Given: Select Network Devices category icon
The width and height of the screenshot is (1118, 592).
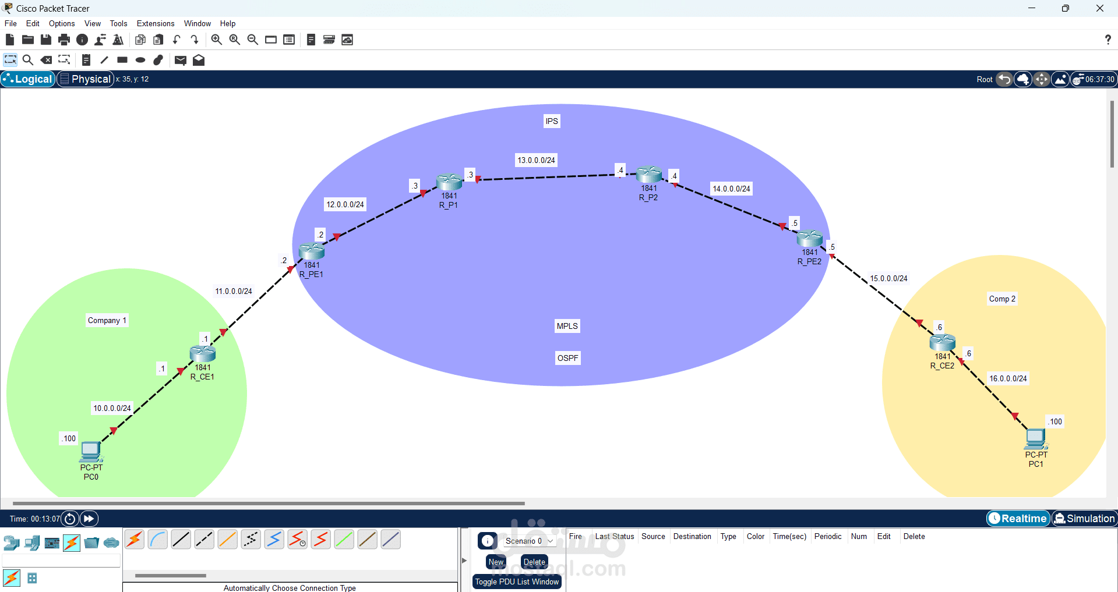Looking at the screenshot, I should pyautogui.click(x=12, y=543).
